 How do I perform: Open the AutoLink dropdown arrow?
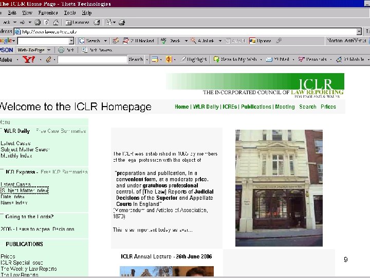[x=220, y=41]
